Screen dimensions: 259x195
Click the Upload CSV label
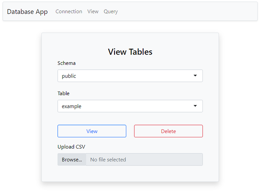[71, 147]
